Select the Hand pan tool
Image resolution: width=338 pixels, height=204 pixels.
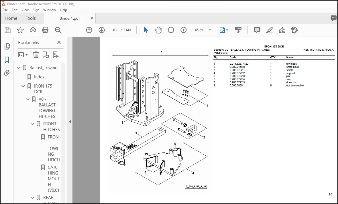(x=158, y=30)
